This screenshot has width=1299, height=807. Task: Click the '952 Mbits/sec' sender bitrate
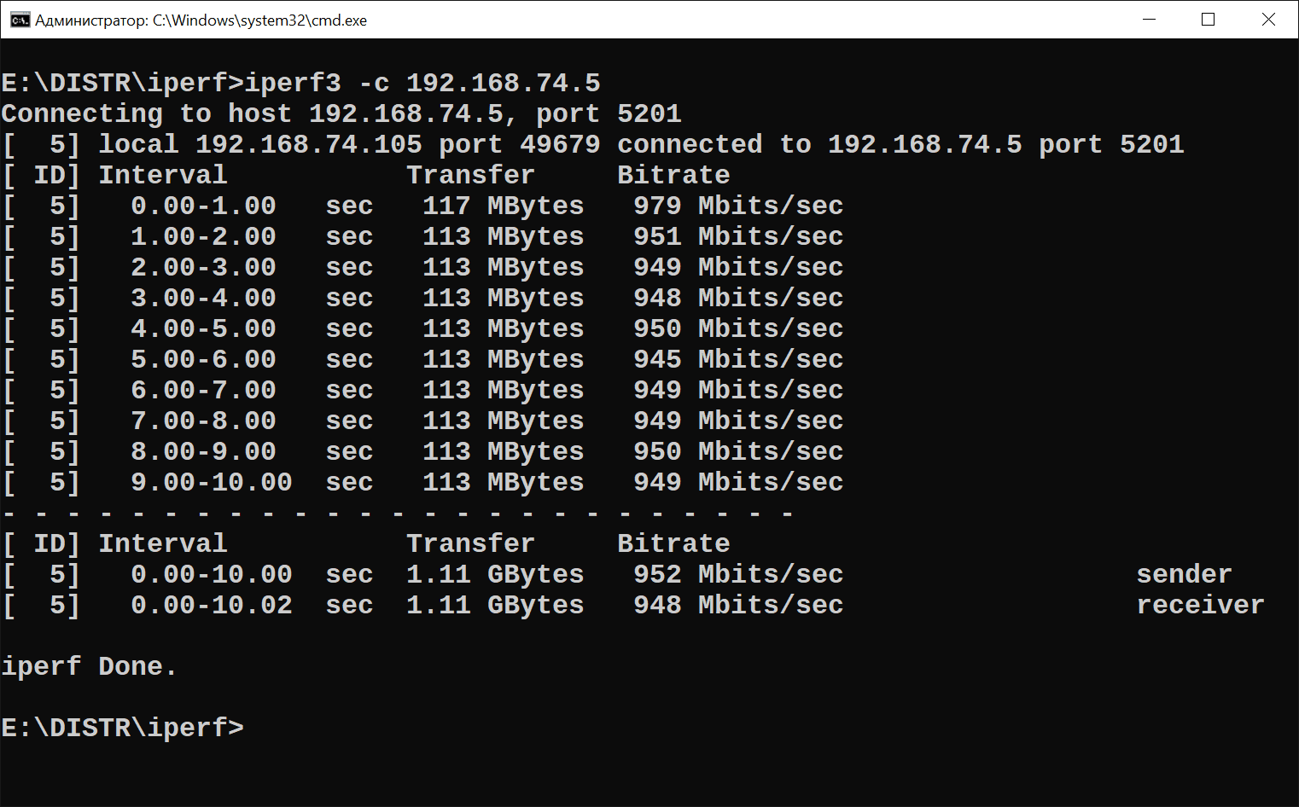click(x=738, y=574)
